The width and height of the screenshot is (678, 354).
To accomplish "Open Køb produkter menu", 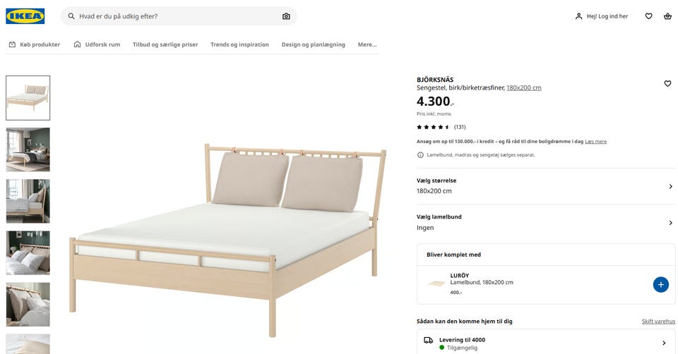I will (x=34, y=44).
